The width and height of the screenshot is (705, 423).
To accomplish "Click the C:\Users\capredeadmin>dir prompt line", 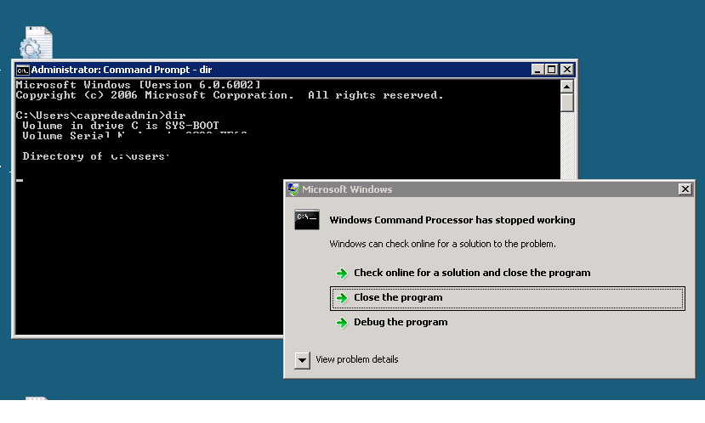I will [100, 116].
